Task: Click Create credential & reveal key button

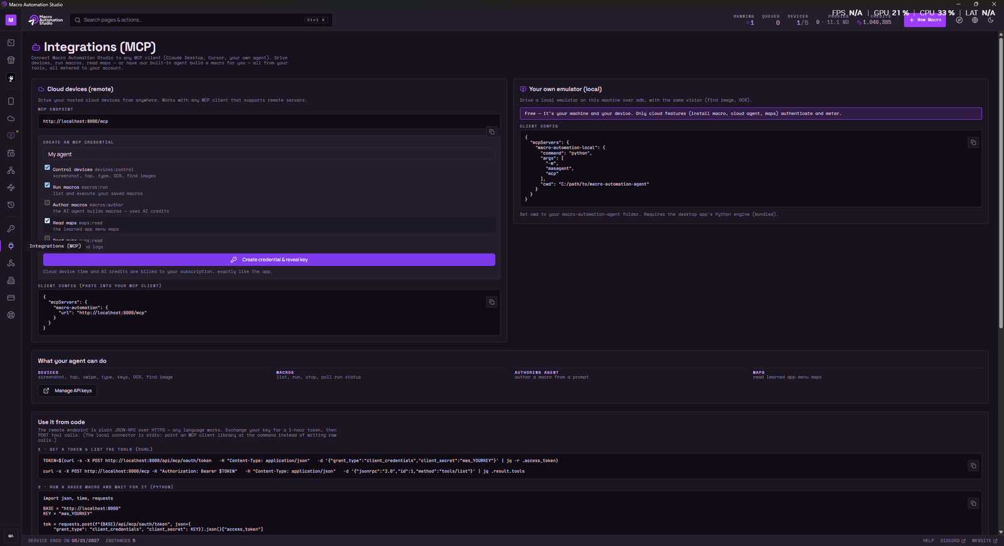Action: point(269,260)
